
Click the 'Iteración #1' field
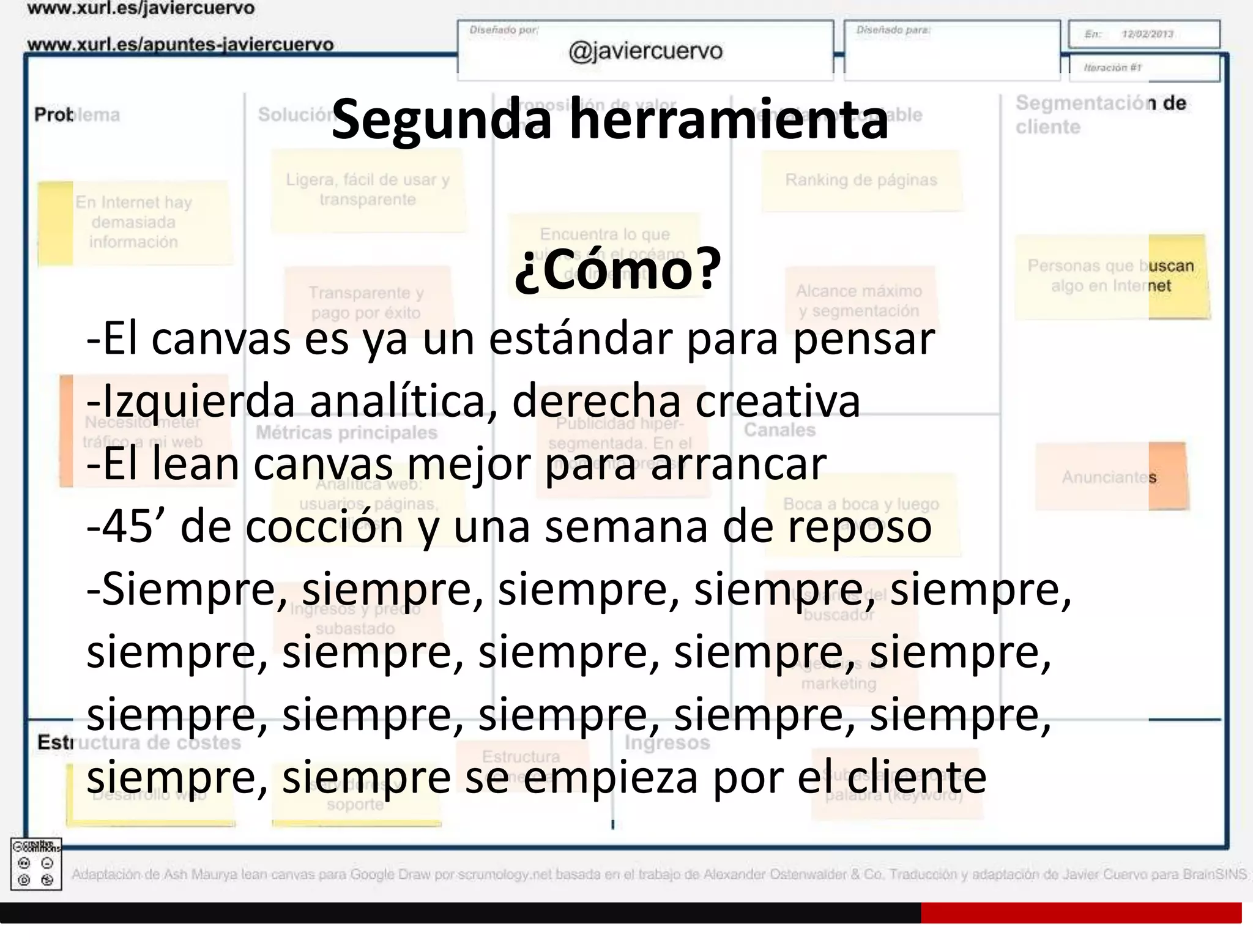(x=1144, y=68)
